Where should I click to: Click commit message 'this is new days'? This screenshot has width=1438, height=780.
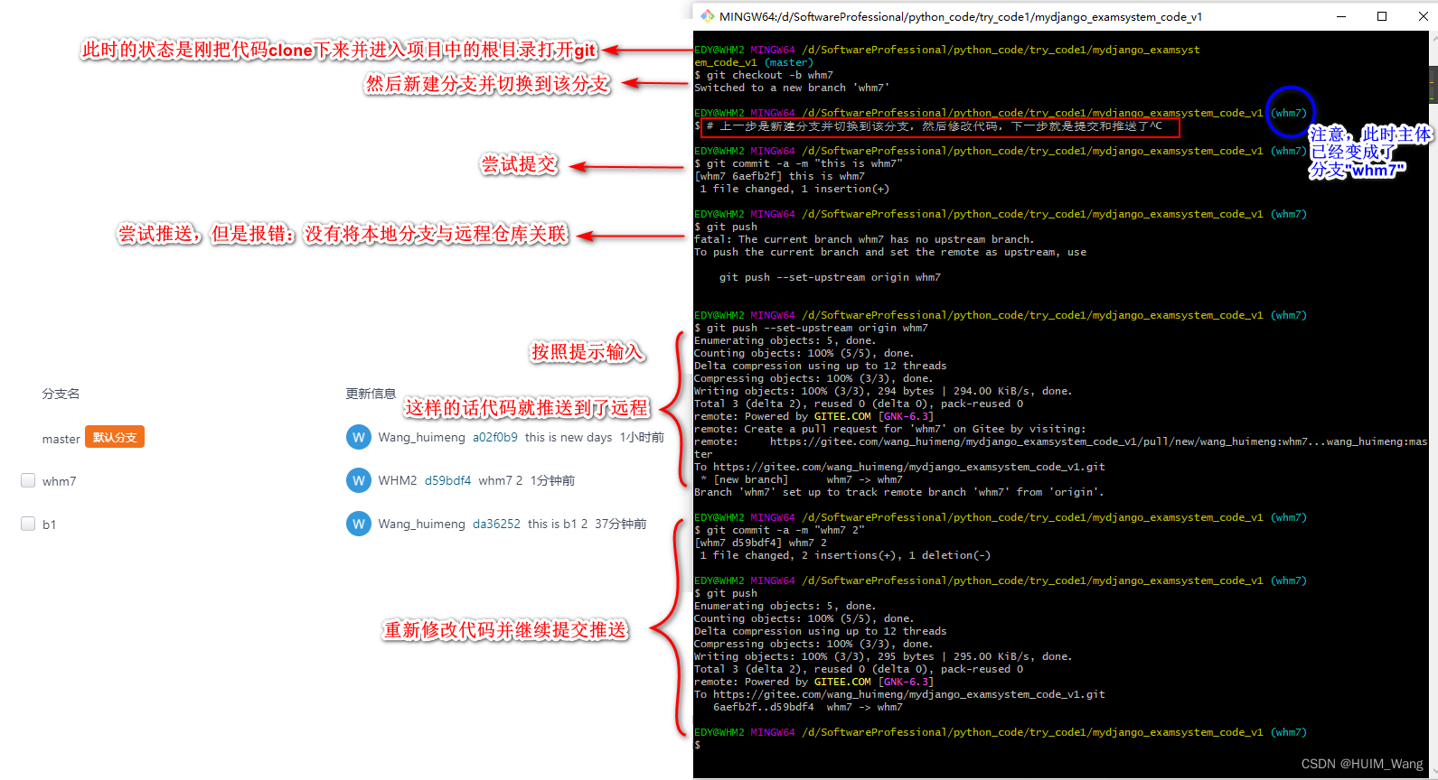569,437
